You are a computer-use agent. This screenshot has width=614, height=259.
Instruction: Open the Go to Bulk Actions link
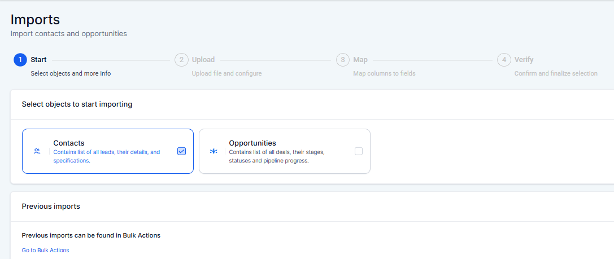coord(45,250)
